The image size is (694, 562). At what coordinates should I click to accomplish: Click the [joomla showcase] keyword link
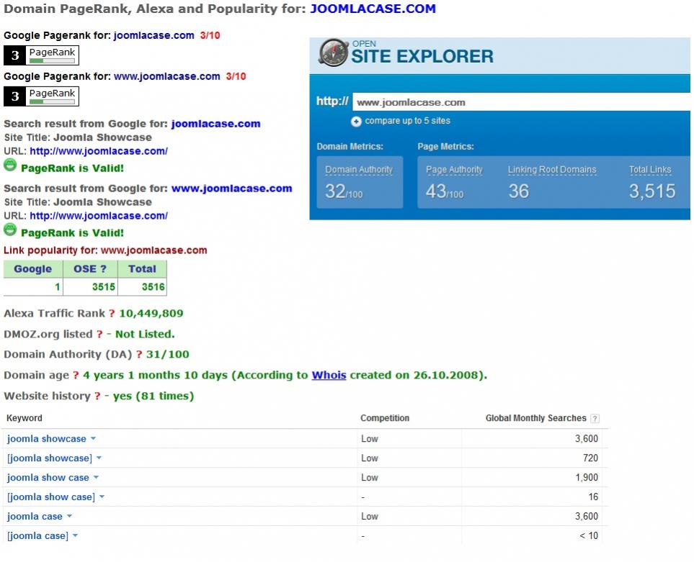tap(50, 458)
